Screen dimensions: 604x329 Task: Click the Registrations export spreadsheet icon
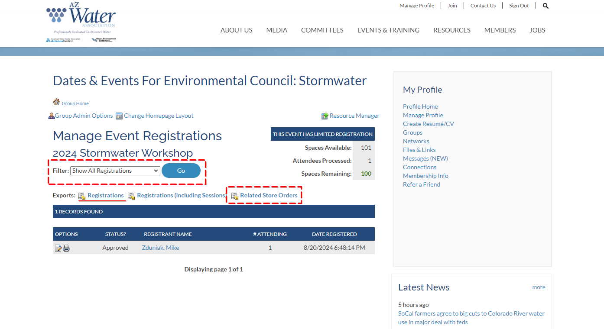coord(82,196)
